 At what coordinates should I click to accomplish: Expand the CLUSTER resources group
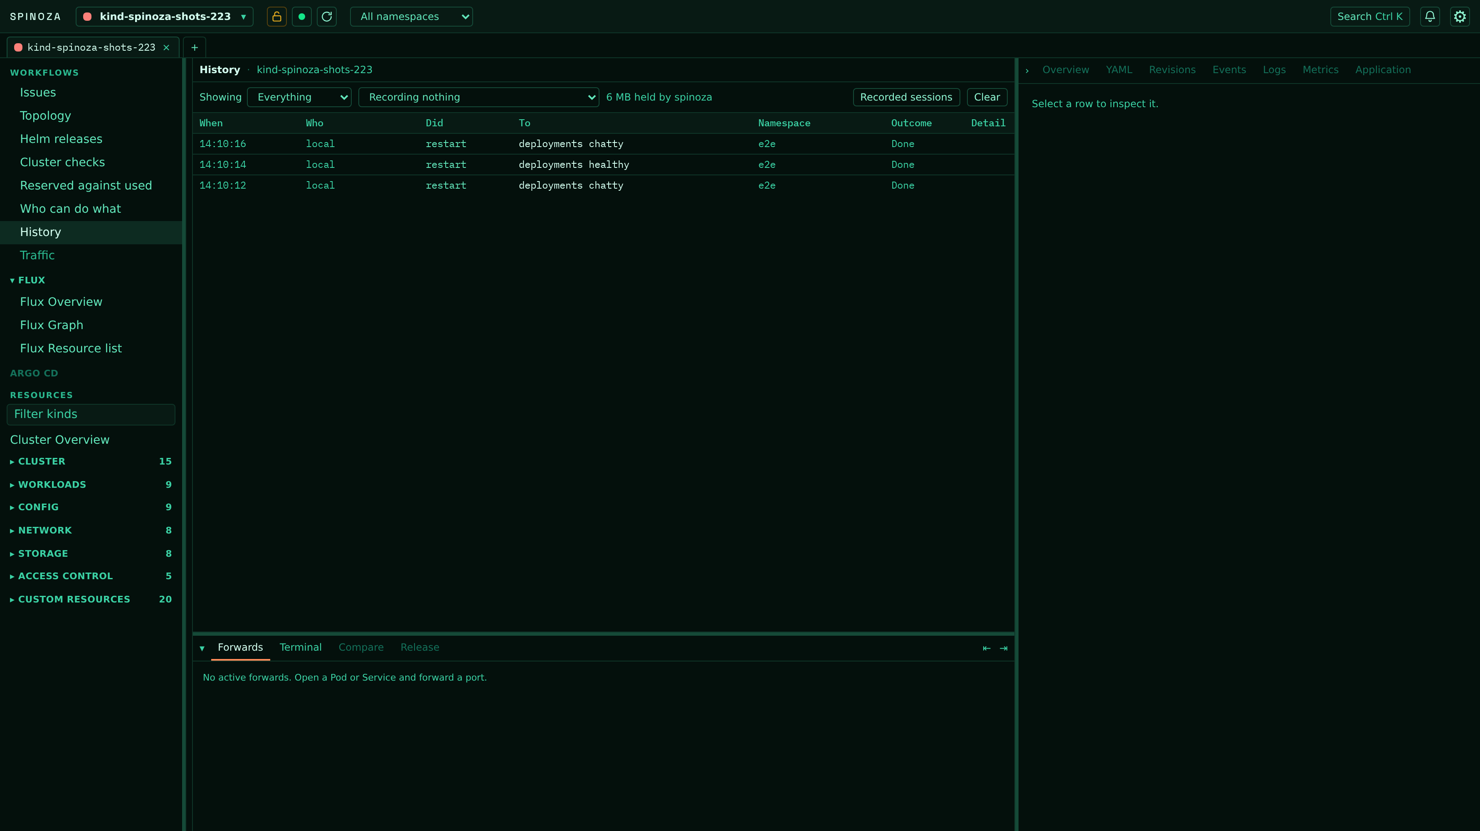(x=91, y=462)
